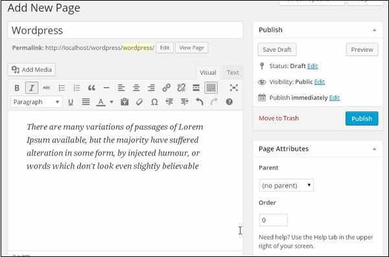389x257 pixels.
Task: Clear formatting with the eraser icon
Action: pyautogui.click(x=139, y=102)
